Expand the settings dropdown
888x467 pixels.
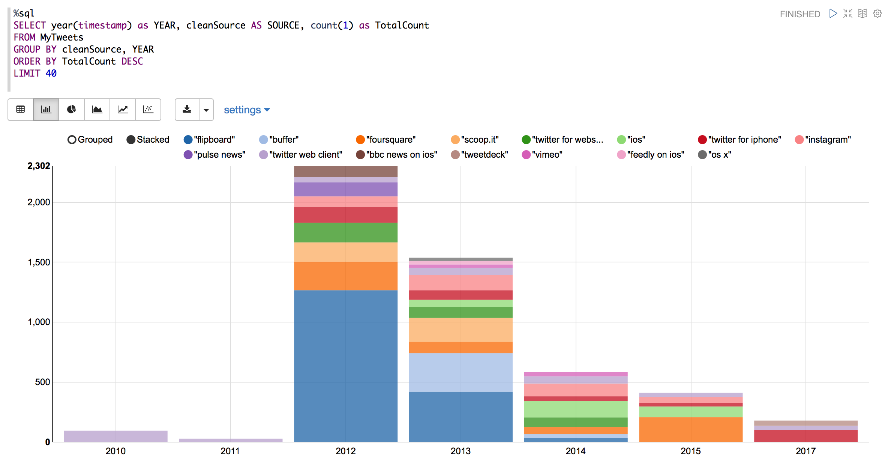pyautogui.click(x=247, y=110)
